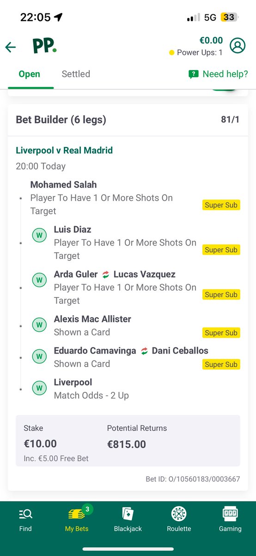The image size is (256, 556).
Task: Open Liverpool v Real Madrid match link
Action: pyautogui.click(x=64, y=150)
